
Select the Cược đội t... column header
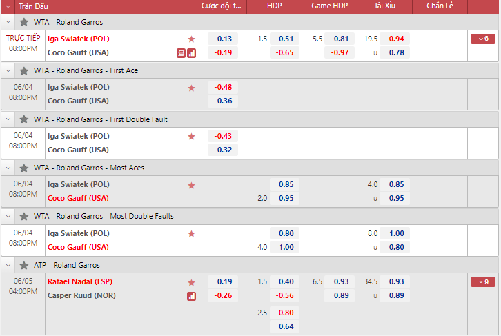click(221, 6)
